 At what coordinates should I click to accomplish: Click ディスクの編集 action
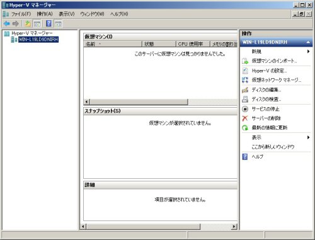tap(266, 90)
